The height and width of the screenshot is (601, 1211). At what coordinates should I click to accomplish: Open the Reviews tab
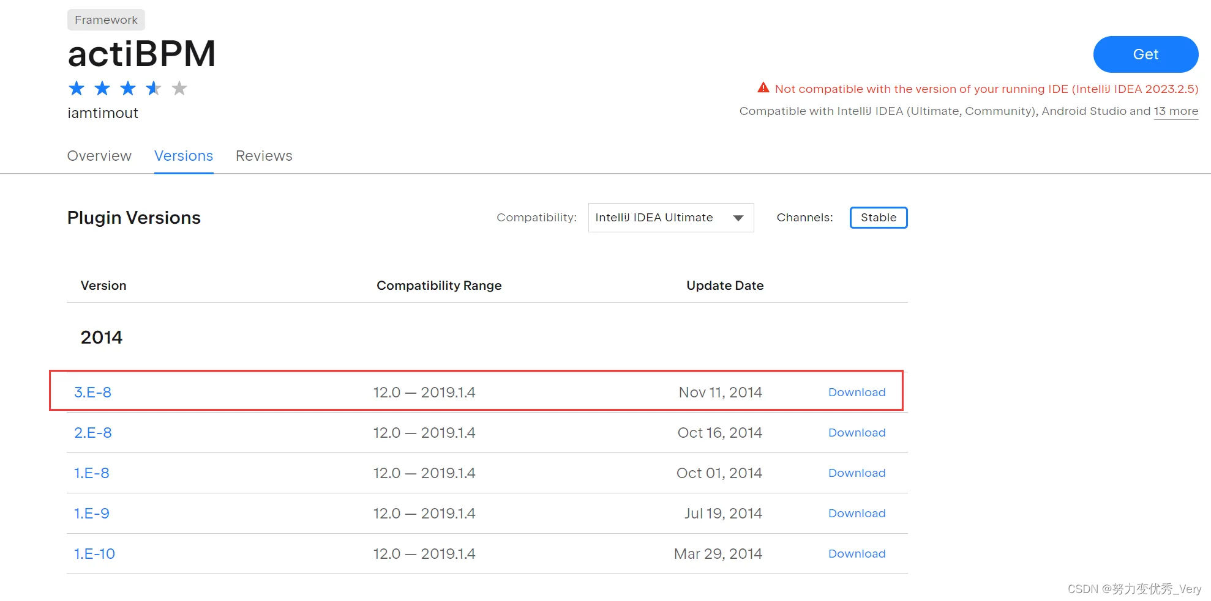[264, 156]
